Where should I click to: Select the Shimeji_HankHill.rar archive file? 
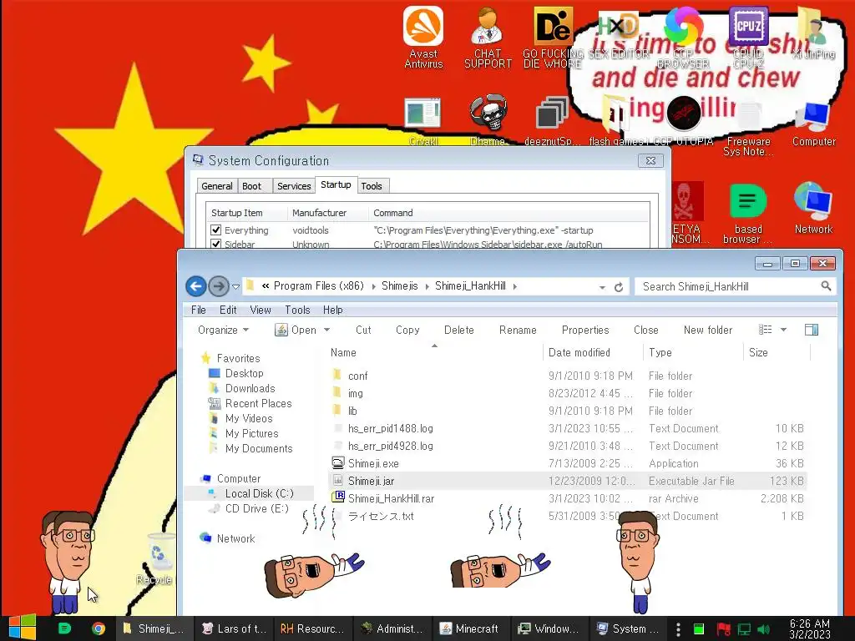tap(391, 498)
